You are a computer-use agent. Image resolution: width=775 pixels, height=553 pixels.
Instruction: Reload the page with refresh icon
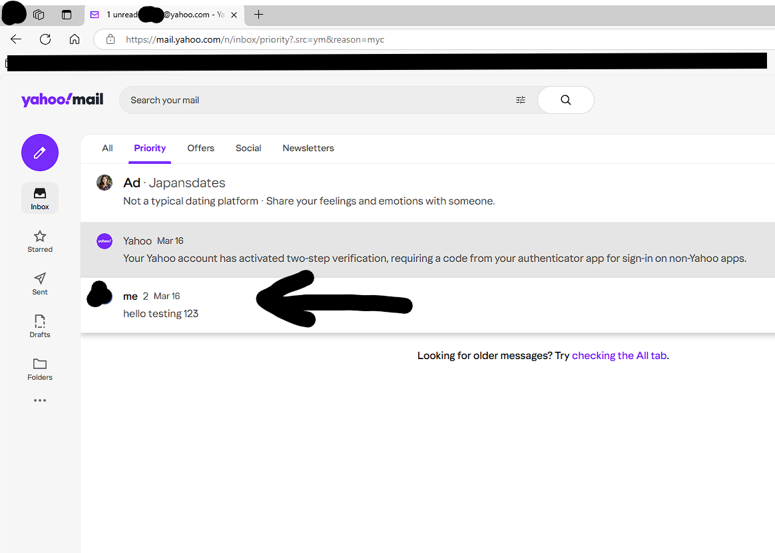pyautogui.click(x=45, y=39)
